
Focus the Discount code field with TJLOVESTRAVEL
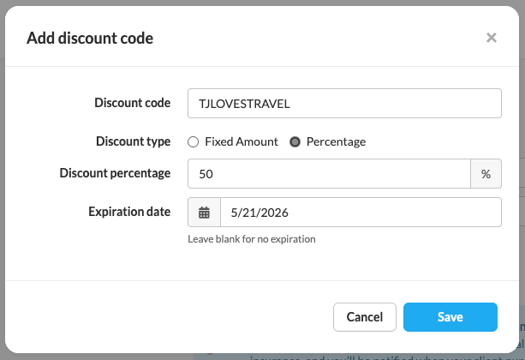coord(343,103)
